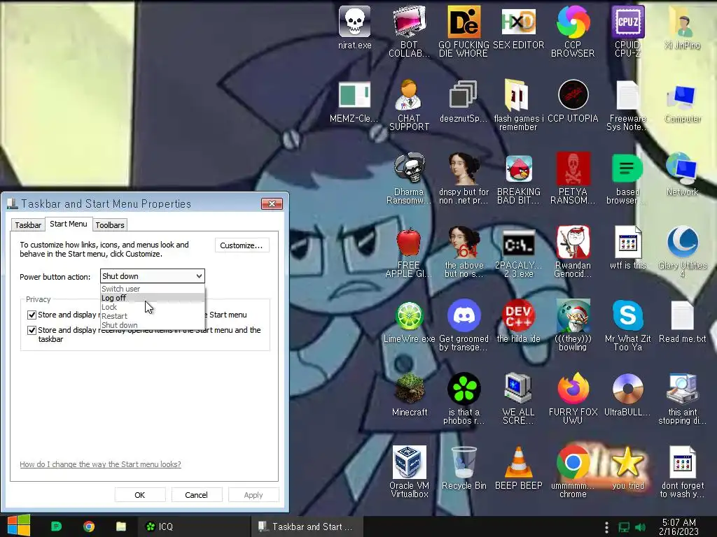Close the Taskbar and Start Menu Properties dialog
Image resolution: width=717 pixels, height=537 pixels.
[272, 203]
